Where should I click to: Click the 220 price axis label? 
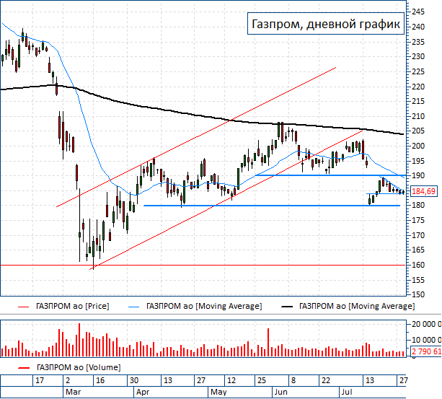click(418, 87)
